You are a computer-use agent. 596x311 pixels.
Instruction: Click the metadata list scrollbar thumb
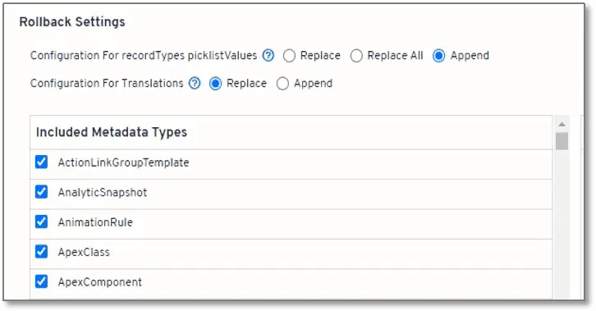coord(562,141)
